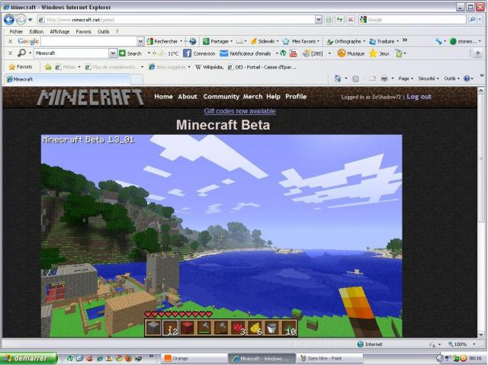This screenshot has height=365, width=488.
Task: Click the green Search arrow button
Action: click(122, 53)
